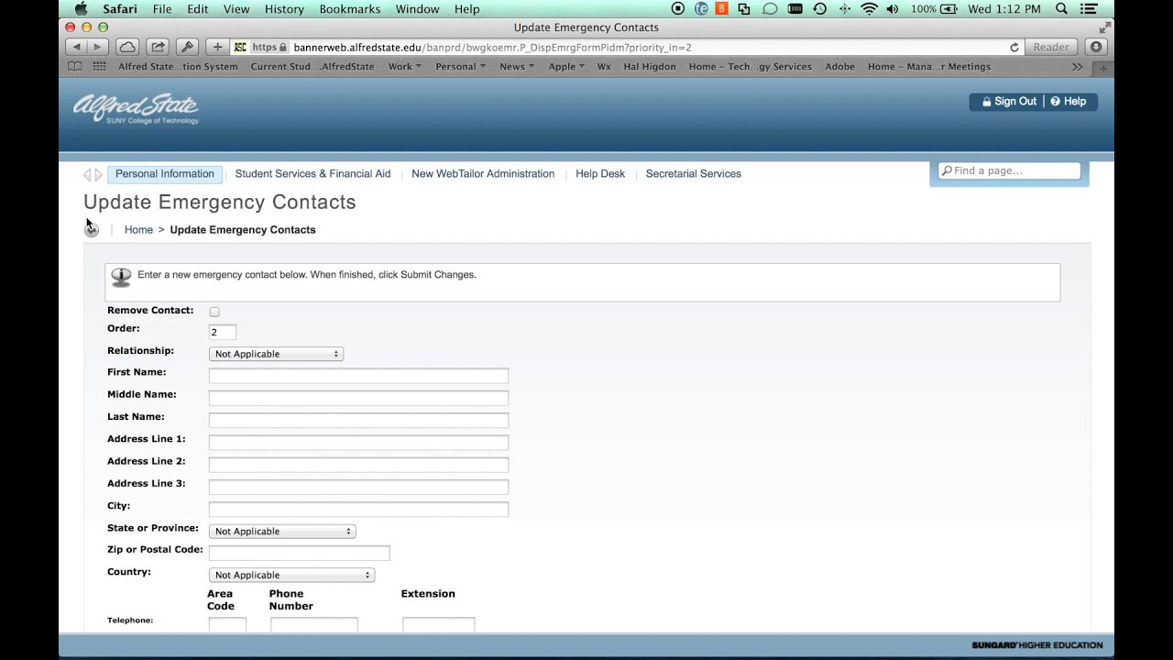Image resolution: width=1173 pixels, height=660 pixels.
Task: Open Notification Center list icon
Action: (x=1090, y=9)
